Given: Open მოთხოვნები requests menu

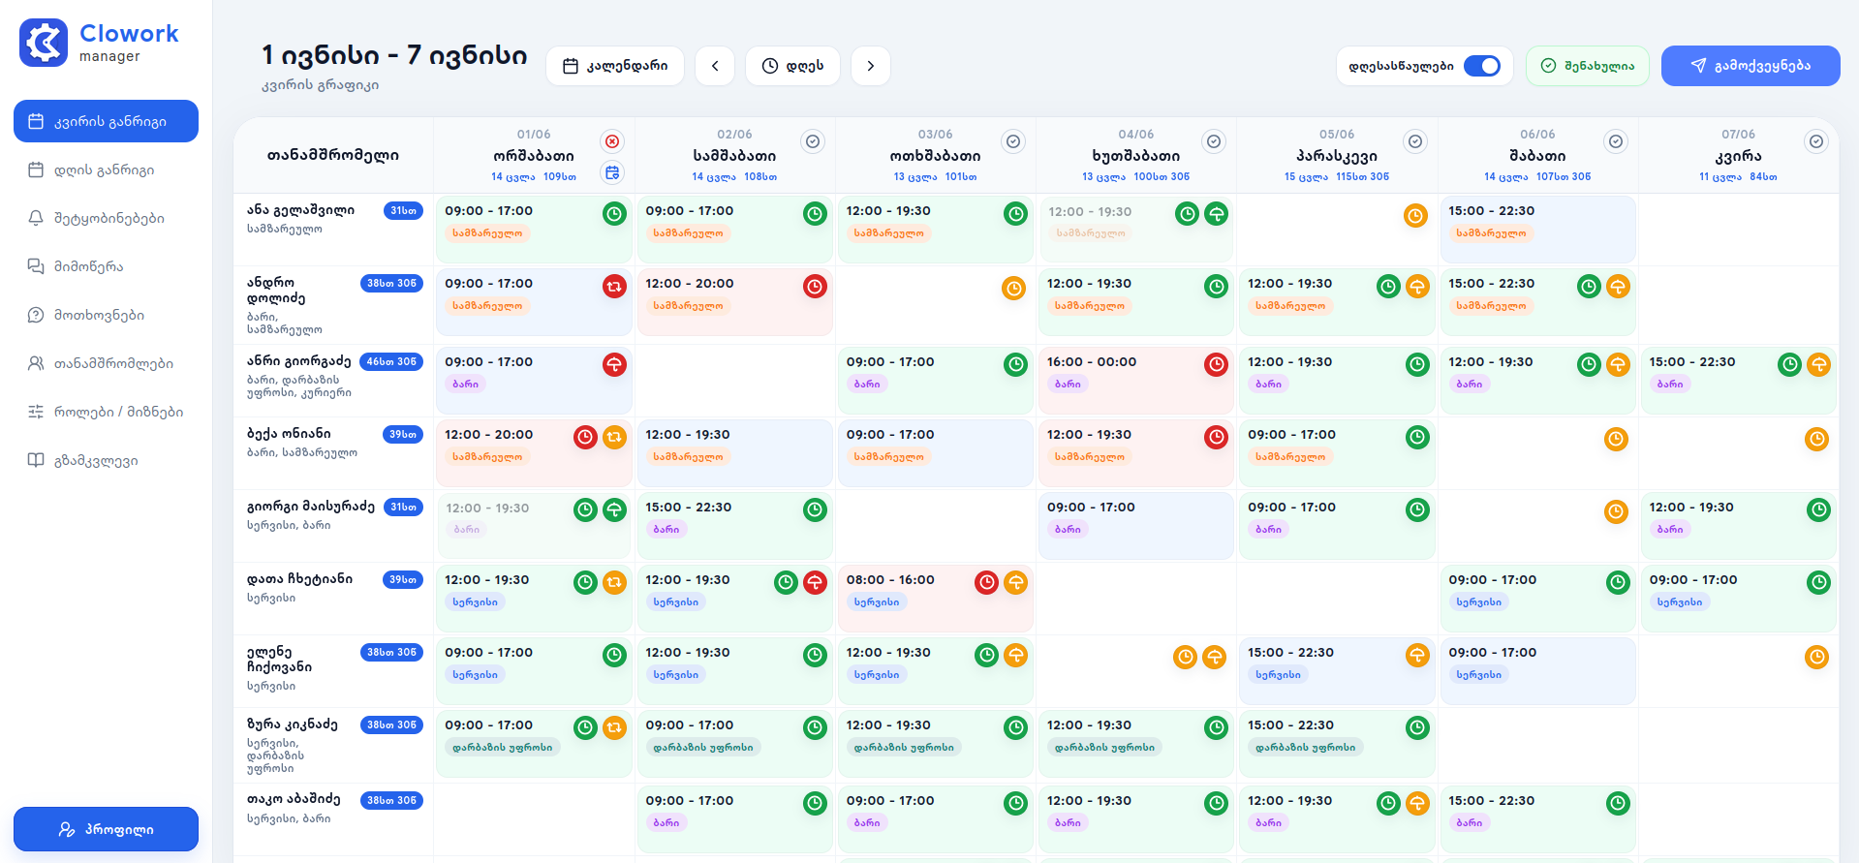Looking at the screenshot, I should pos(106,315).
